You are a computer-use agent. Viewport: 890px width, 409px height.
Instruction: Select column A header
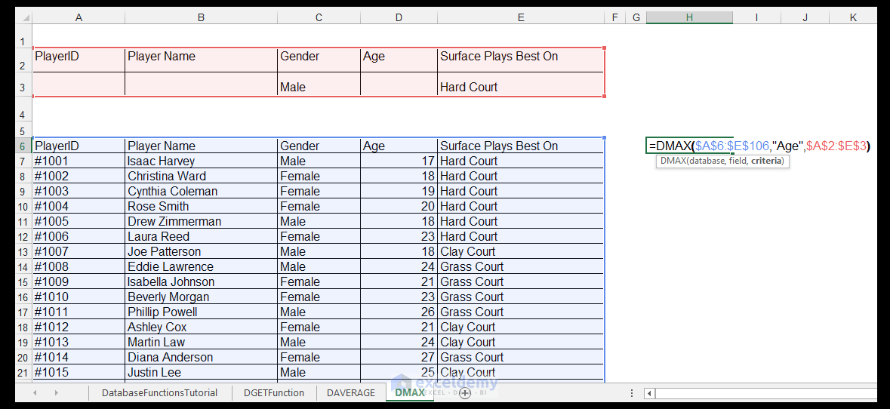[x=79, y=17]
